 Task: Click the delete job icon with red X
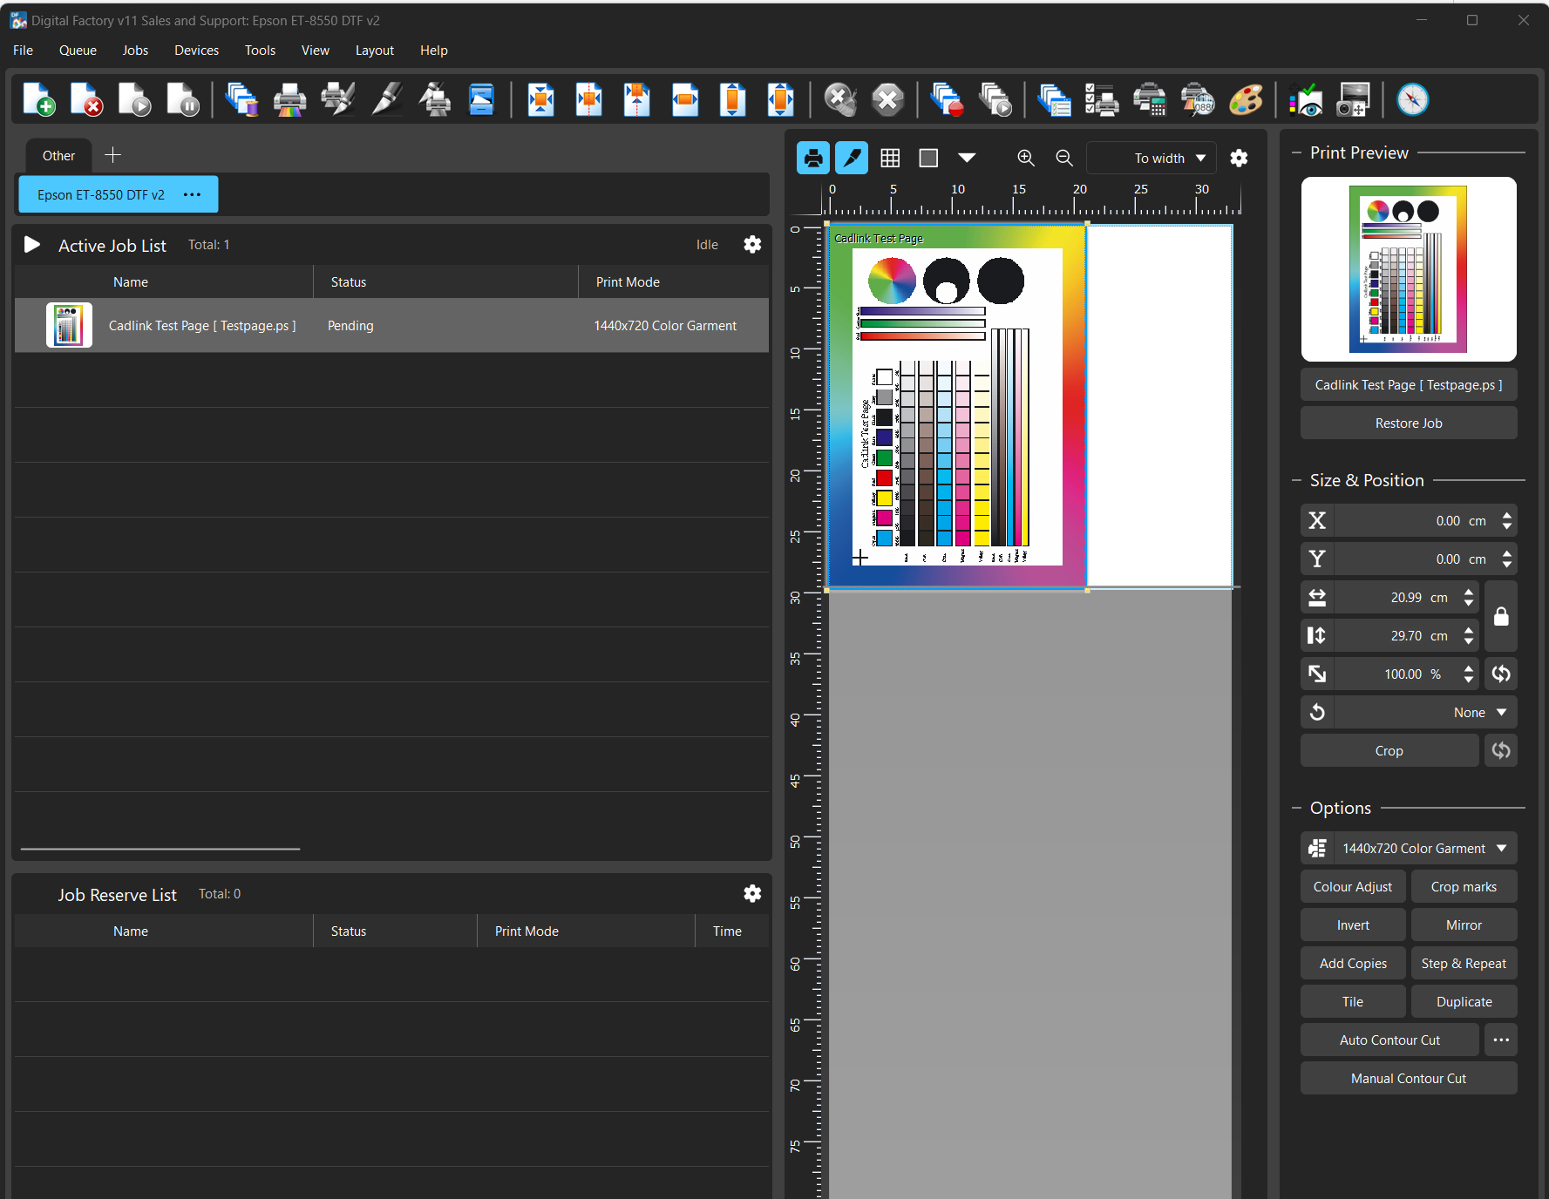click(x=86, y=99)
